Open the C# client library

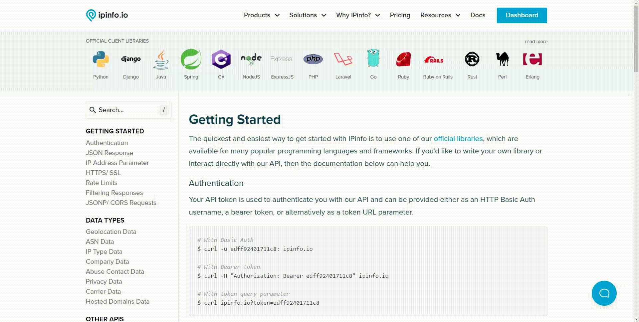point(221,59)
